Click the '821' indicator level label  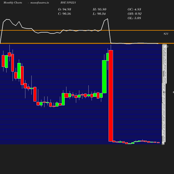(166, 34)
